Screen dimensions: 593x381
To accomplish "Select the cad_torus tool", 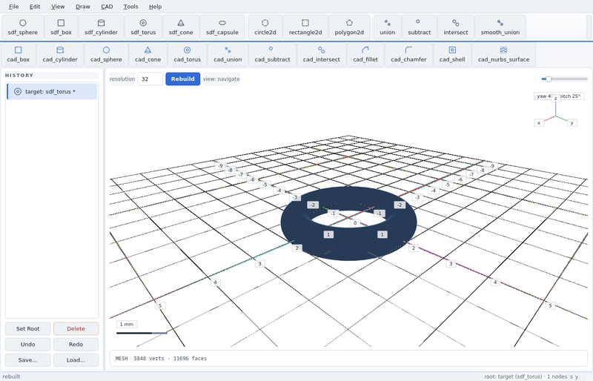I will pos(188,55).
